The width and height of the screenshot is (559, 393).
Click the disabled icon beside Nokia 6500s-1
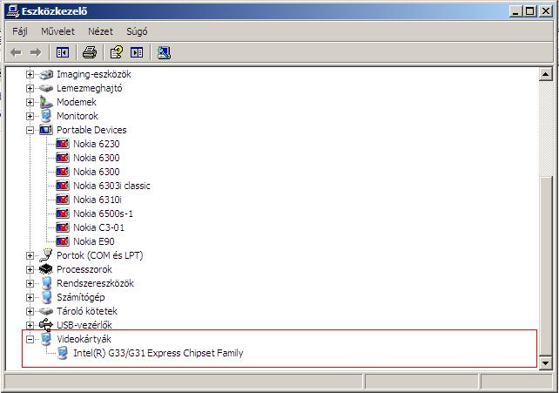coord(63,213)
